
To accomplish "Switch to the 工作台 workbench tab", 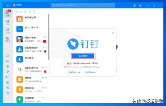I will pos(8,31).
